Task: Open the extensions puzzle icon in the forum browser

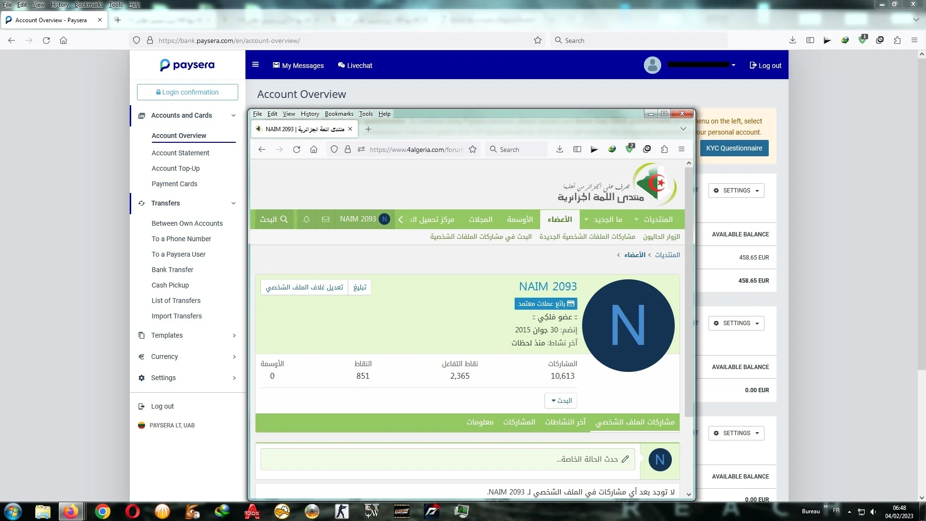Action: 664,150
